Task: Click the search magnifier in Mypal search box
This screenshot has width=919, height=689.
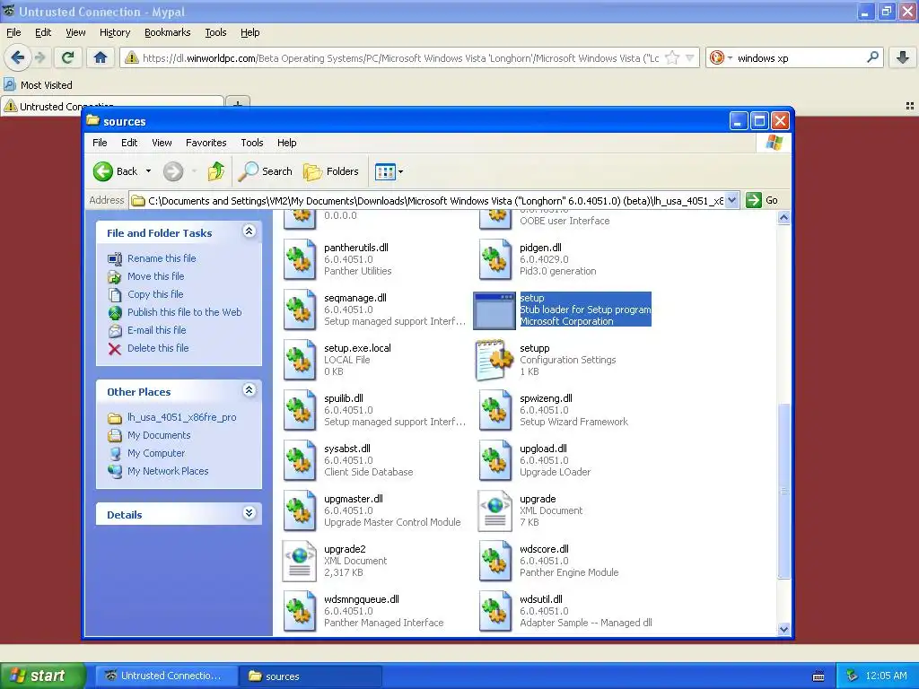Action: pyautogui.click(x=872, y=57)
